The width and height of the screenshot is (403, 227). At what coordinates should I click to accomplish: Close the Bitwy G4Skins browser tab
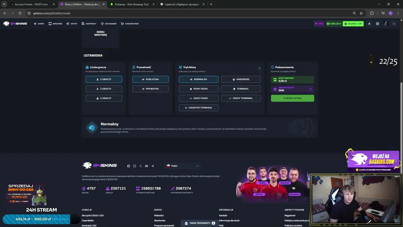[104, 4]
